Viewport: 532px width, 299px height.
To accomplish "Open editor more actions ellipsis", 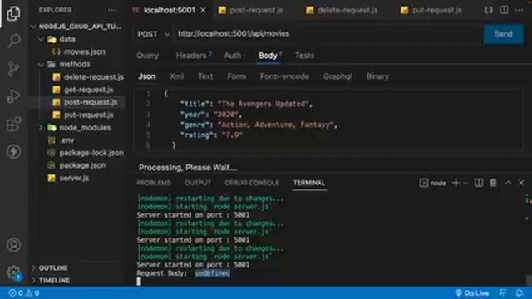I will tap(519, 10).
